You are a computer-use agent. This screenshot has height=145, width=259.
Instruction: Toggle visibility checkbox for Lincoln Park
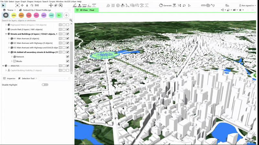68,29
